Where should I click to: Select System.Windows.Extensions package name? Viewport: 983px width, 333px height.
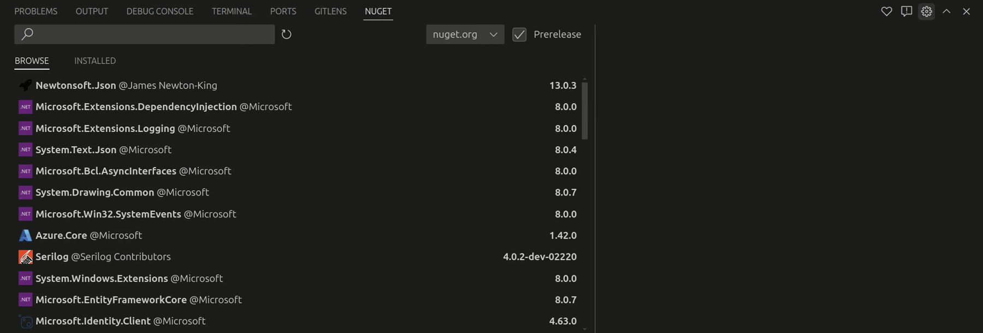pyautogui.click(x=102, y=278)
